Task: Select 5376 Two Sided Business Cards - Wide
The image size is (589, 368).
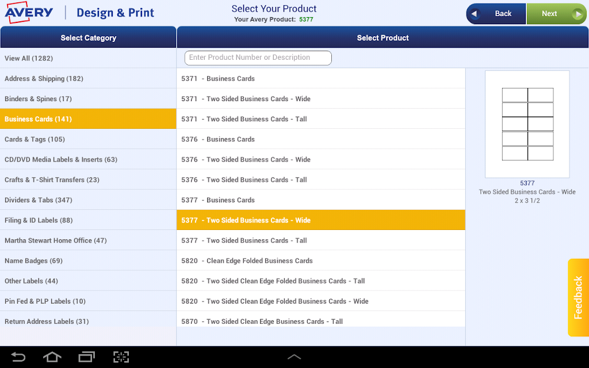Action: (x=321, y=160)
